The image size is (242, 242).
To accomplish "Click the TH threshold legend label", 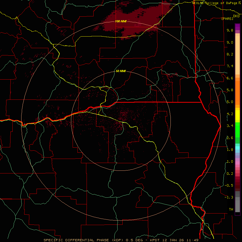I will [231, 209].
